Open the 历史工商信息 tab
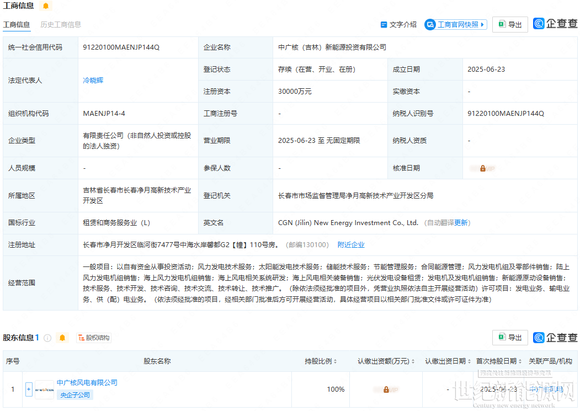Image resolution: width=580 pixels, height=411 pixels. 61,25
